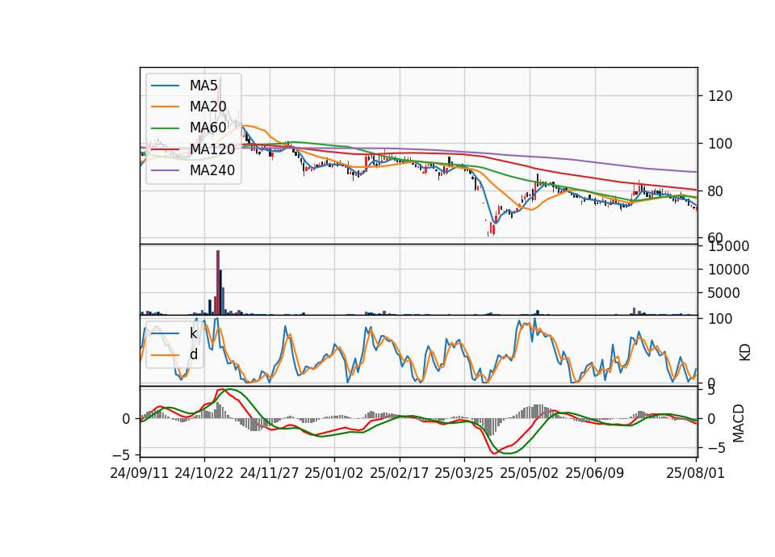Image resolution: width=775 pixels, height=557 pixels.
Task: Click the 120 price axis tick
Action: [x=720, y=96]
